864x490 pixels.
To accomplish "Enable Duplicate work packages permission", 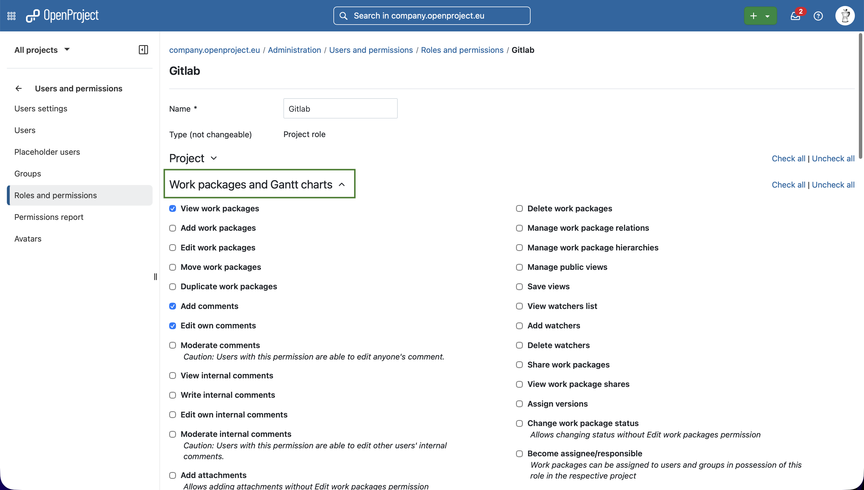I will [172, 287].
